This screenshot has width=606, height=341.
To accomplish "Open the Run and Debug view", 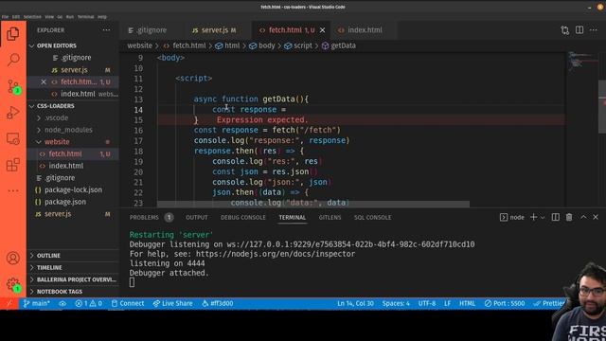I will pyautogui.click(x=12, y=113).
